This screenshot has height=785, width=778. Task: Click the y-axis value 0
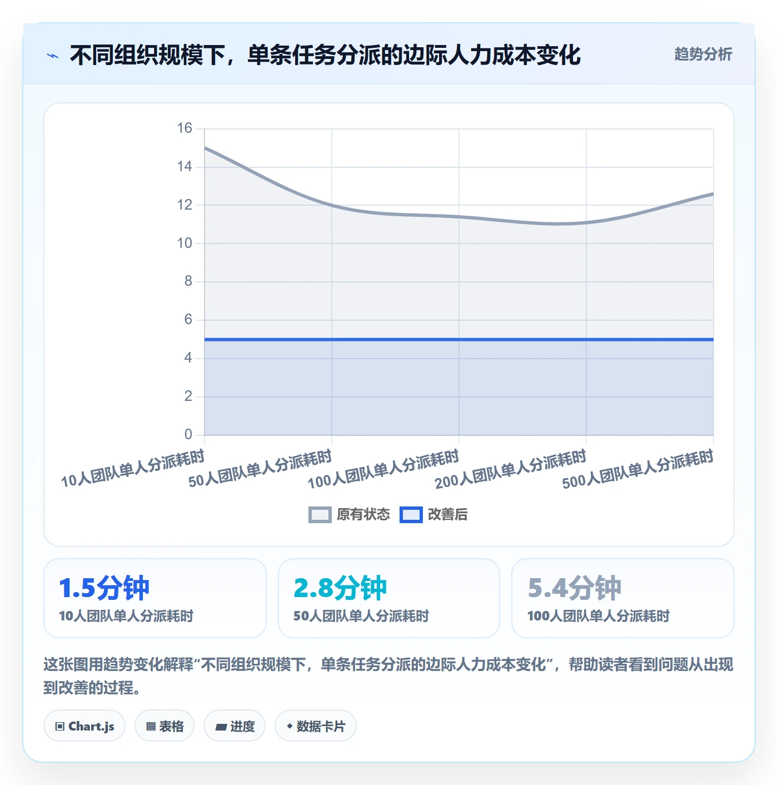click(188, 435)
